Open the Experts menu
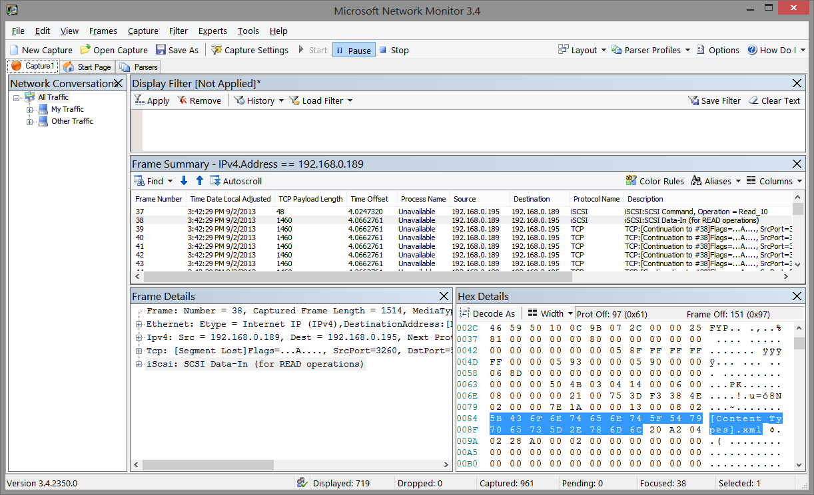 [x=212, y=31]
